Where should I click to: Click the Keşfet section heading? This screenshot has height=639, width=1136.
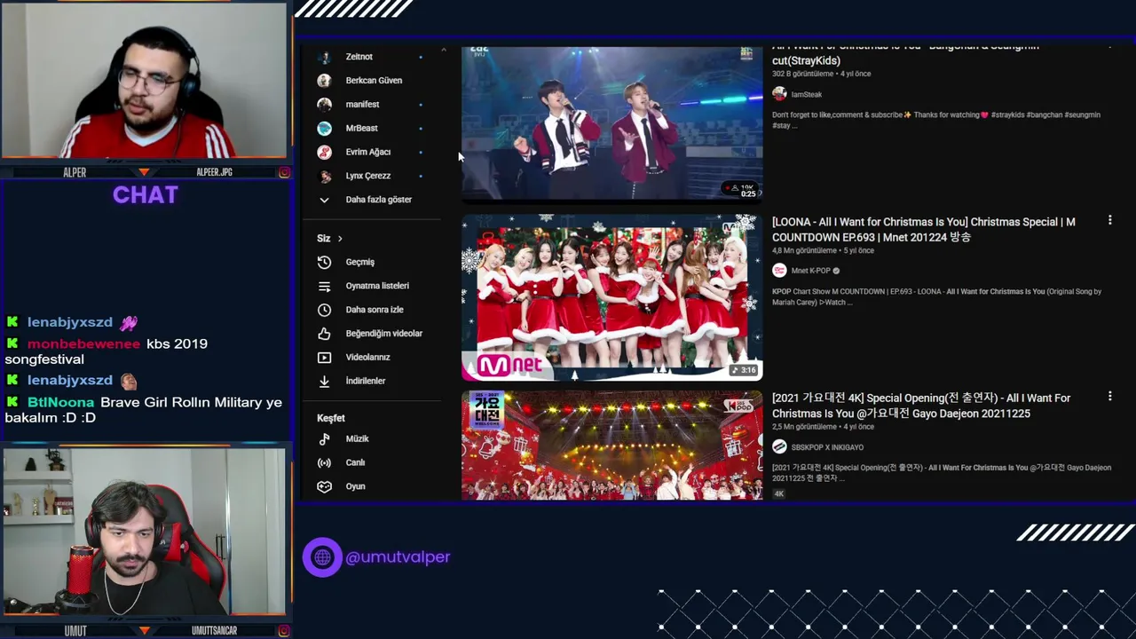[331, 418]
